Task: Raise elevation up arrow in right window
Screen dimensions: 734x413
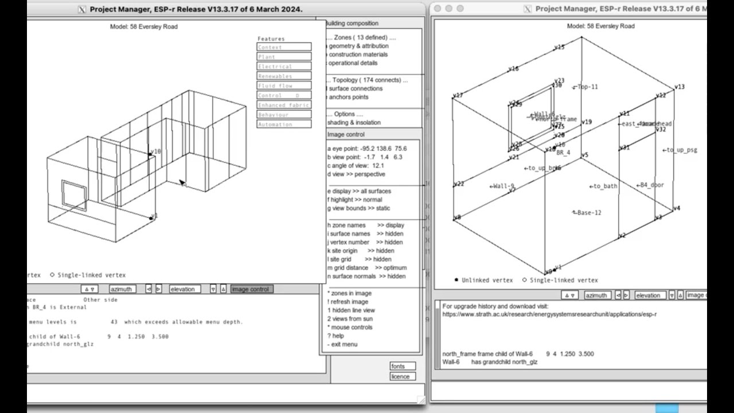Action: coord(681,295)
